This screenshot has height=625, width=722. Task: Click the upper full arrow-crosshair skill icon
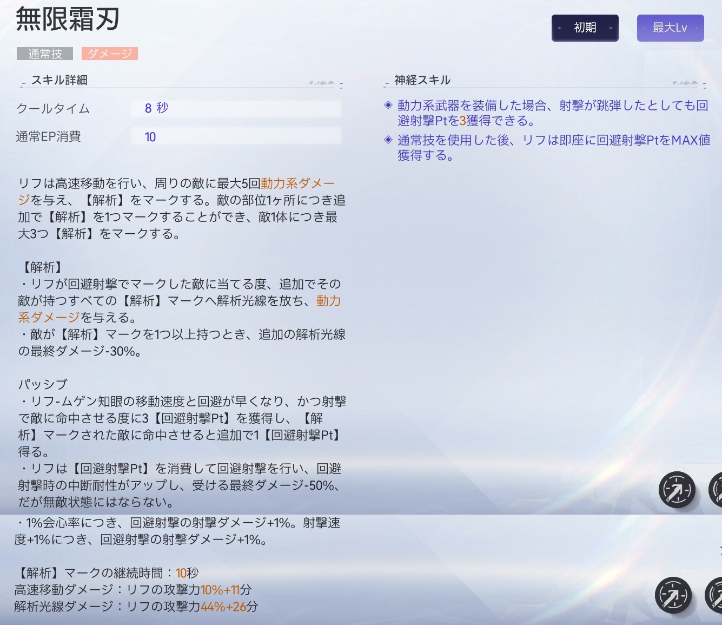click(677, 490)
